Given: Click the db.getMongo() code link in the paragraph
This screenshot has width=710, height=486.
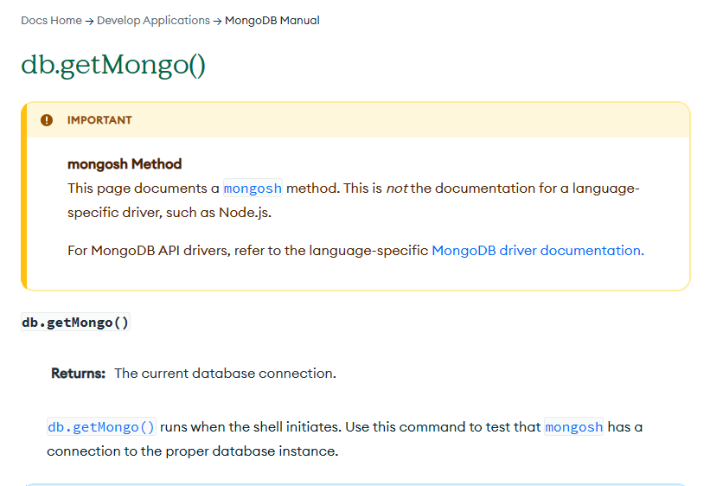Looking at the screenshot, I should pyautogui.click(x=101, y=427).
